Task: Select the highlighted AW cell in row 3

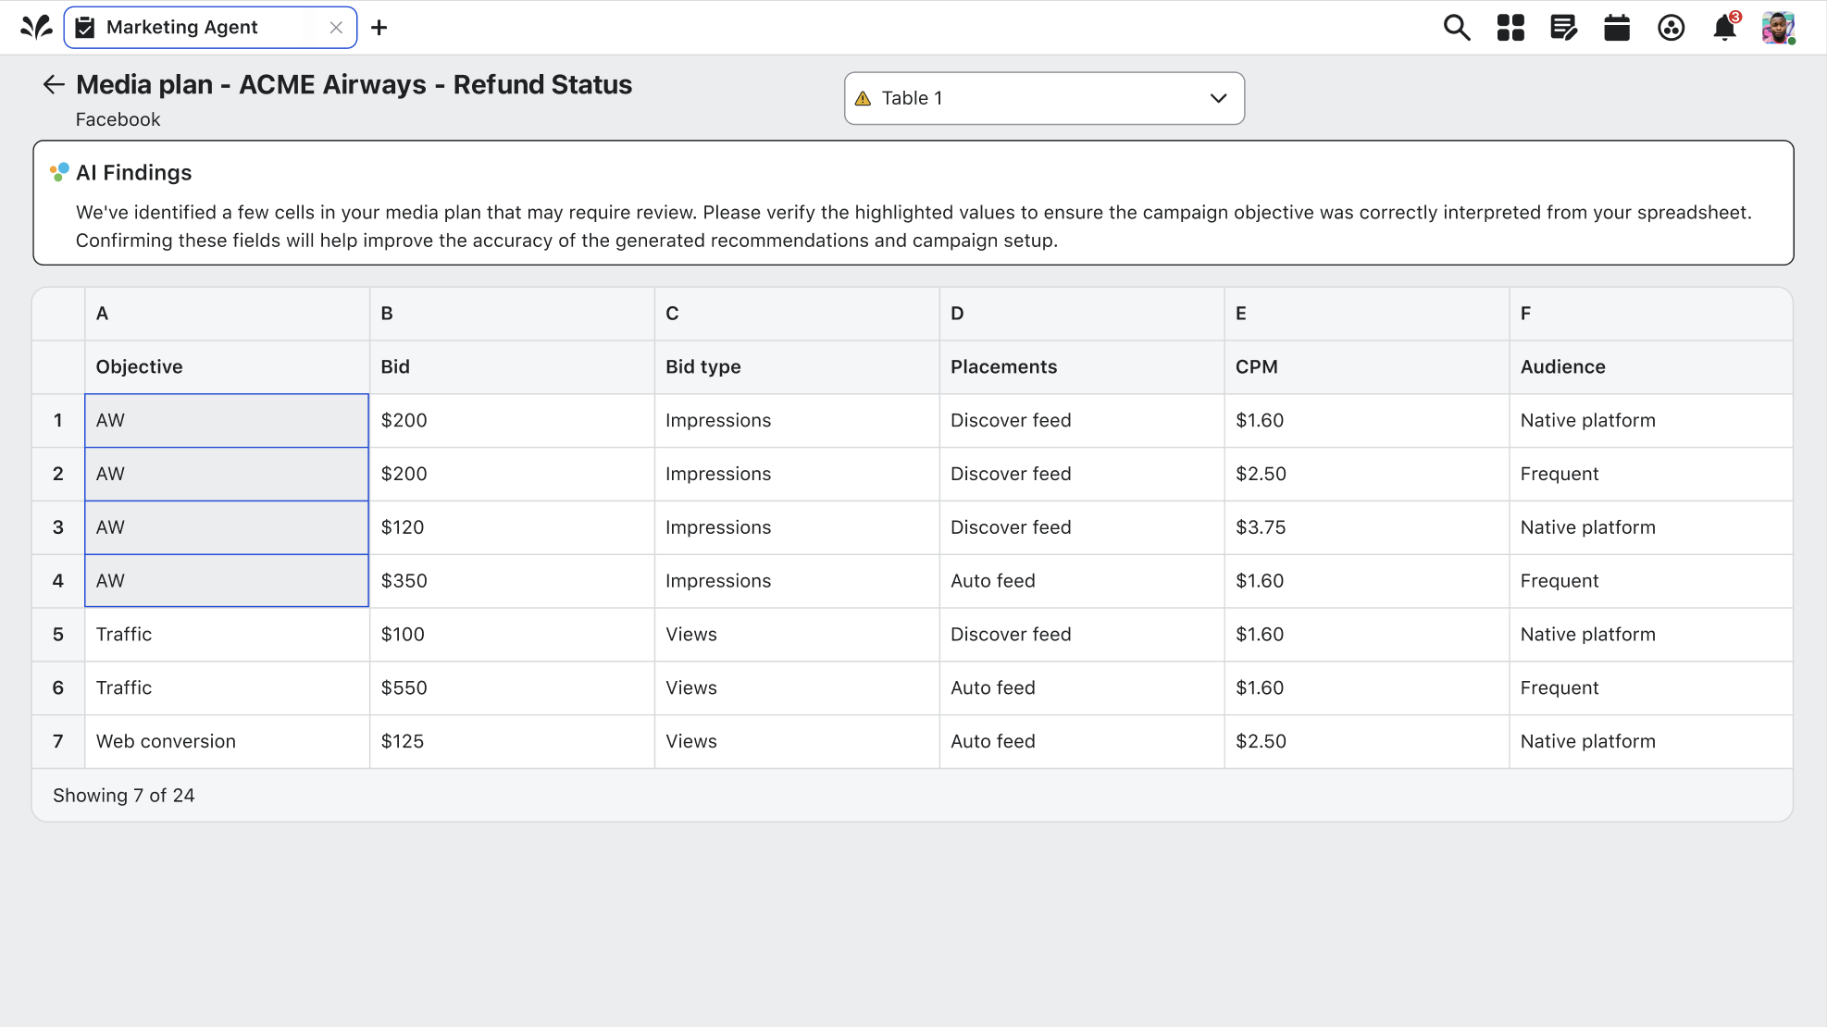Action: tap(227, 528)
